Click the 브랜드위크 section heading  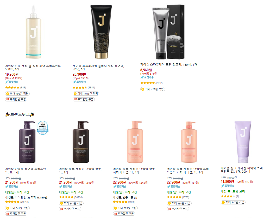pyautogui.click(x=20, y=114)
